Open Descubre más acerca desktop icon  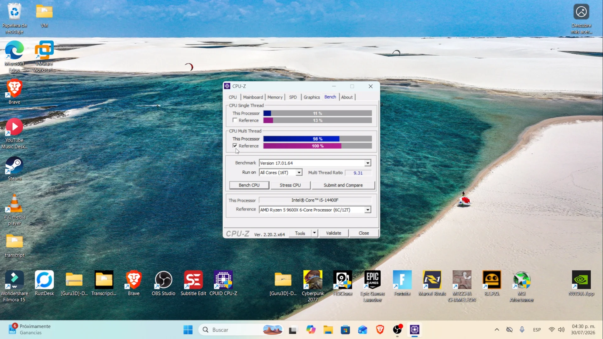(581, 19)
